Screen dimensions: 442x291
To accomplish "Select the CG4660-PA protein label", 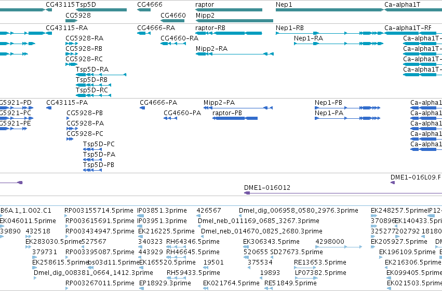I will [182, 113].
